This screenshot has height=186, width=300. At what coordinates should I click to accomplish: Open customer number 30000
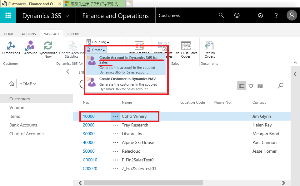(88, 134)
